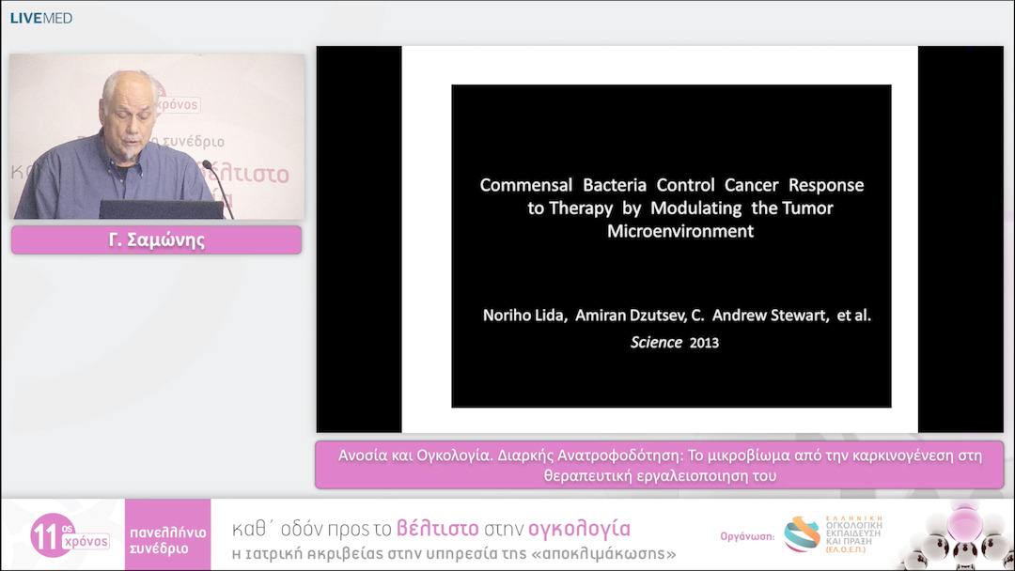Click the LIVEMED logo in top-left corner

point(40,18)
